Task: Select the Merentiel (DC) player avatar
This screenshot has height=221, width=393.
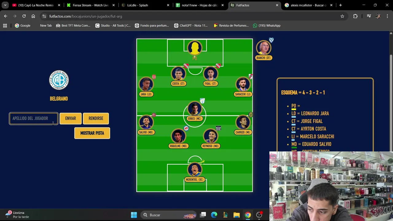Action: pos(195,170)
